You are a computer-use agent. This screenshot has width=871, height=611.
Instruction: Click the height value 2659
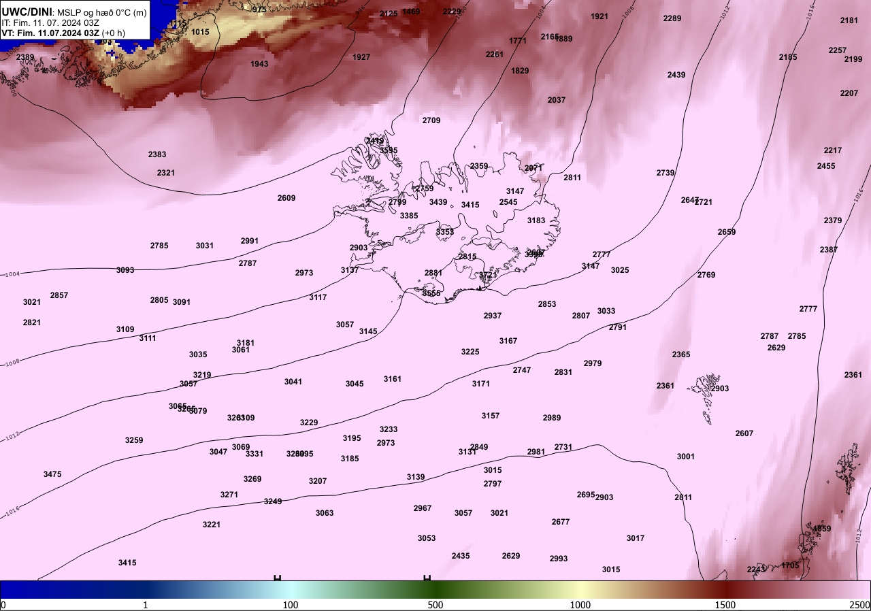[x=727, y=232]
